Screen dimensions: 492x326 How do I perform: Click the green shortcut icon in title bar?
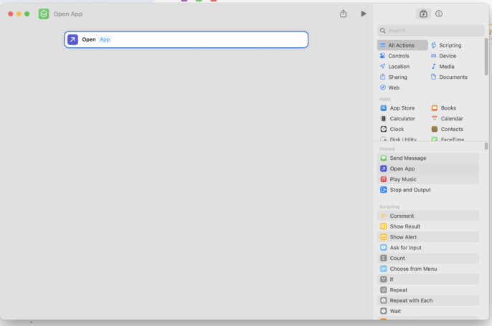pos(44,14)
